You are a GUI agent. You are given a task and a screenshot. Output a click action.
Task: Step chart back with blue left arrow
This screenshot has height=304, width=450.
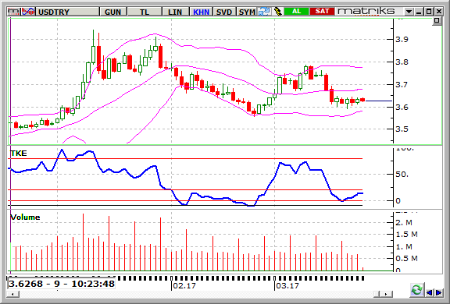pyautogui.click(x=430, y=292)
